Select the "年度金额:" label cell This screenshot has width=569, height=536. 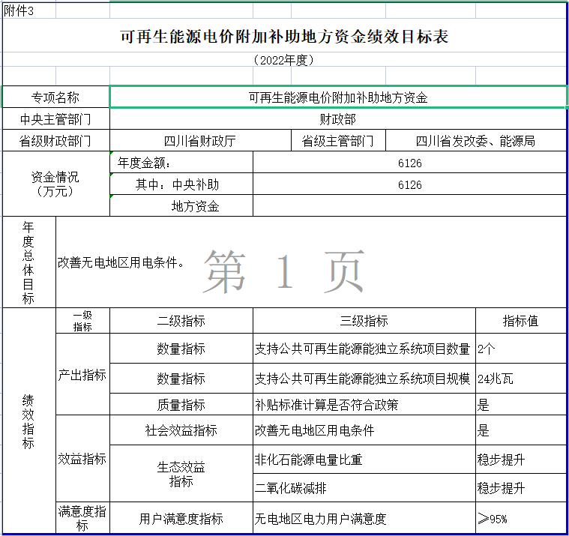pos(181,163)
